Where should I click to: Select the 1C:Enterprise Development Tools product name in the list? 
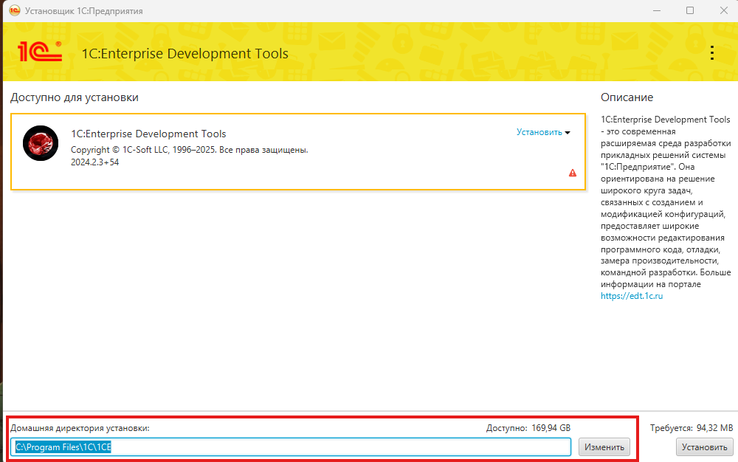pos(148,134)
